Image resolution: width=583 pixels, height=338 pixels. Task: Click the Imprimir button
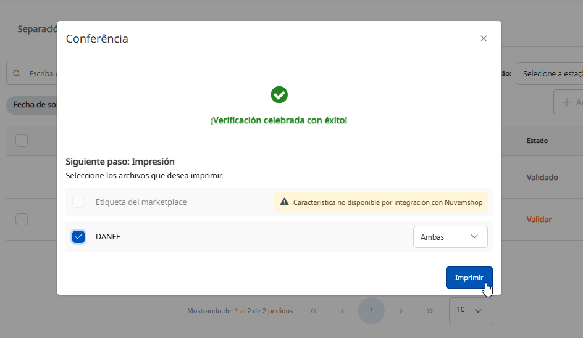click(469, 278)
